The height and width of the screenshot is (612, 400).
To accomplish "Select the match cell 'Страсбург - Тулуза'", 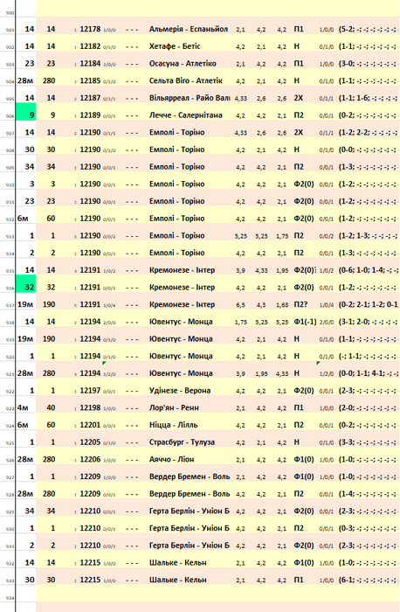I will pyautogui.click(x=182, y=442).
